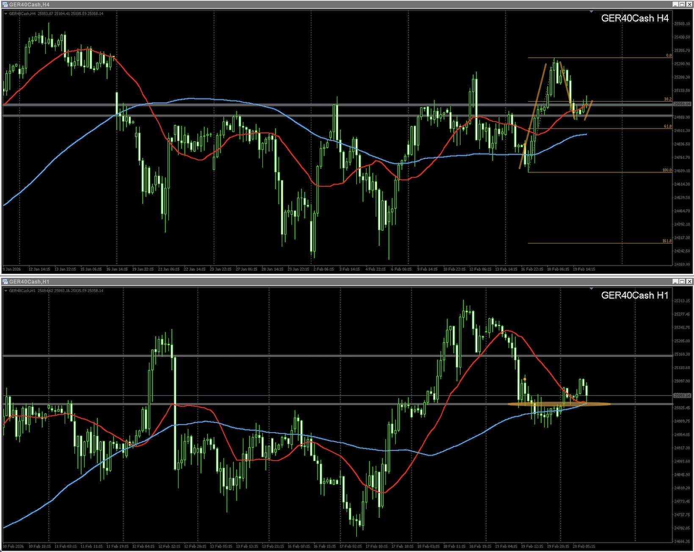Image resolution: width=694 pixels, height=552 pixels.
Task: Close the GER40Cash,H1 chart window
Action: coord(689,282)
